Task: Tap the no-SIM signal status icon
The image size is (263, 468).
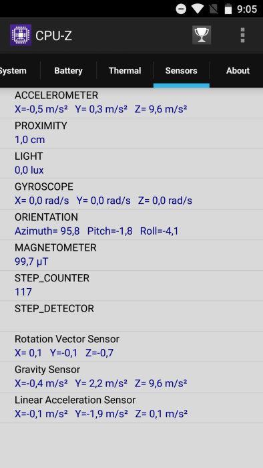Action: [x=213, y=9]
